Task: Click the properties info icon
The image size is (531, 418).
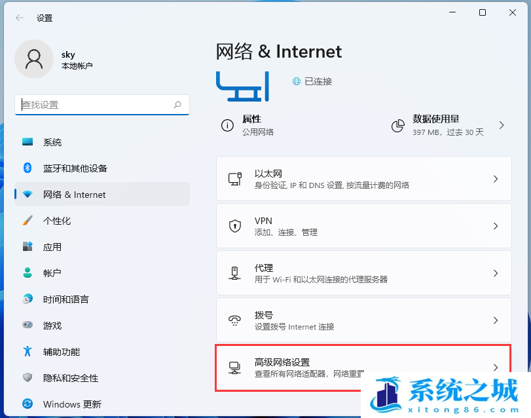Action: click(227, 125)
